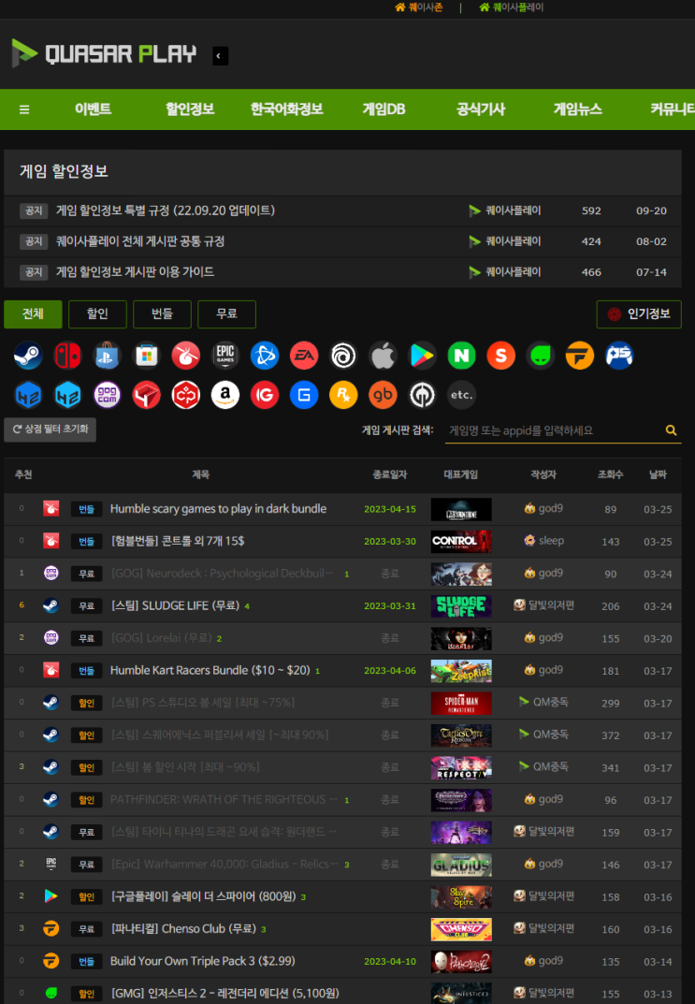Image resolution: width=695 pixels, height=1004 pixels.
Task: Filter by Apple App Store icon
Action: pyautogui.click(x=383, y=356)
